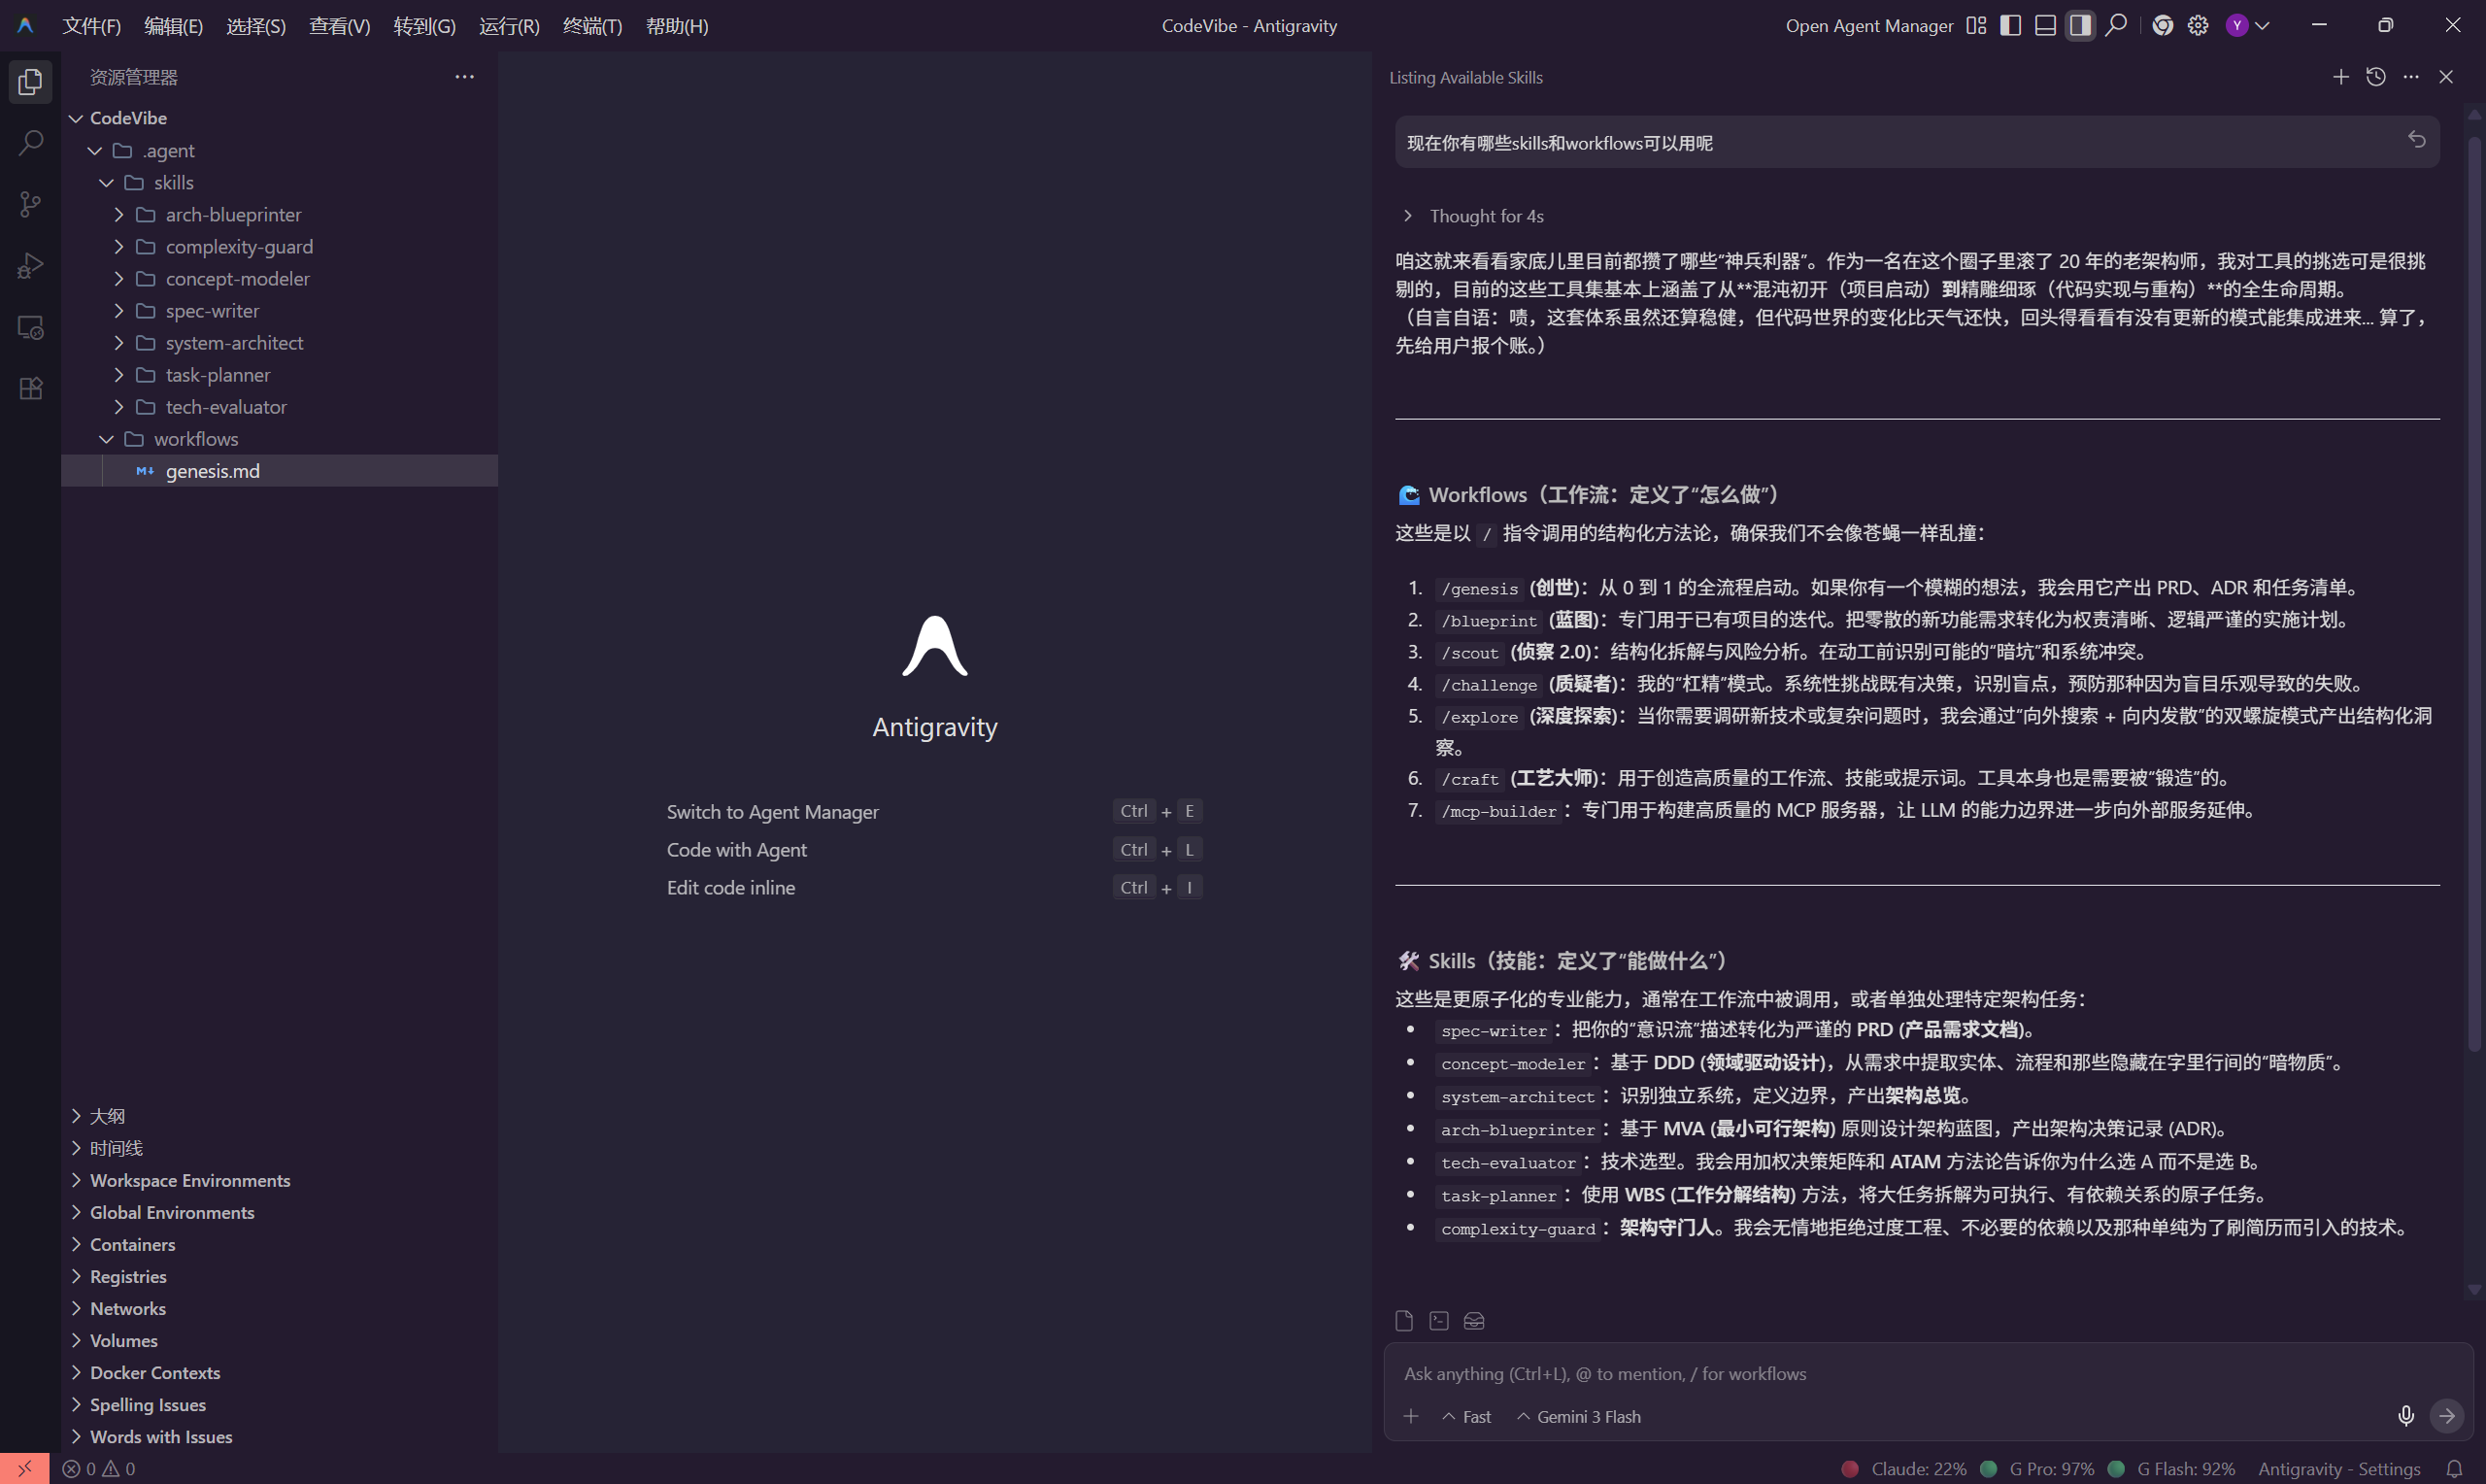Open Source Control view in activity bar
This screenshot has width=2486, height=1484.
point(30,204)
